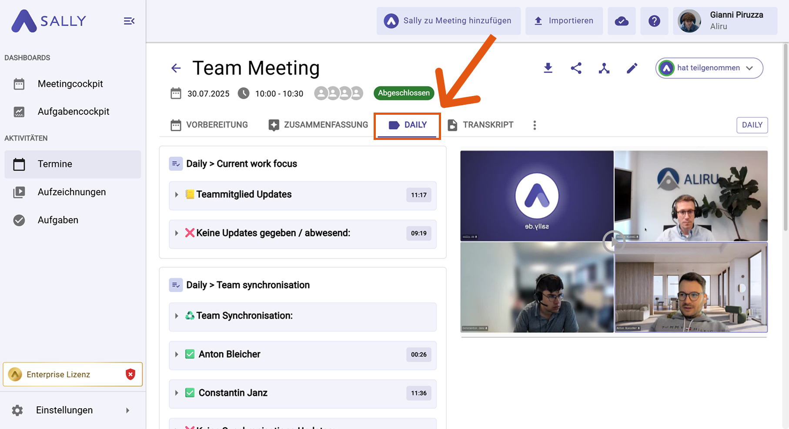Click the cloud sync status icon

[x=622, y=21]
